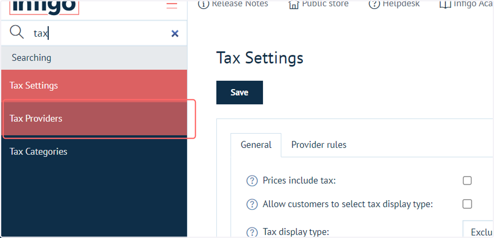The height and width of the screenshot is (238, 494).
Task: Click the Helpdesk question mark icon
Action: coord(374,5)
